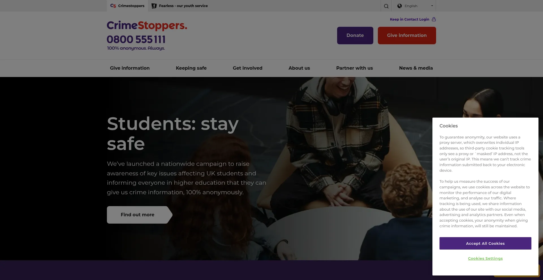This screenshot has width=543, height=280.
Task: Open the Keeping safe menu
Action: tap(191, 68)
